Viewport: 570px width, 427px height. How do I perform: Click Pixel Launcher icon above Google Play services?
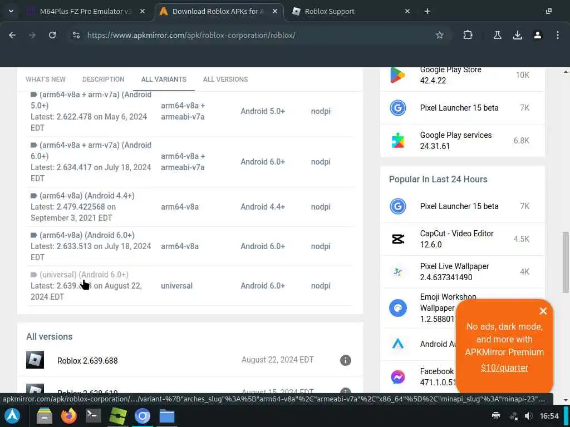[x=397, y=108]
